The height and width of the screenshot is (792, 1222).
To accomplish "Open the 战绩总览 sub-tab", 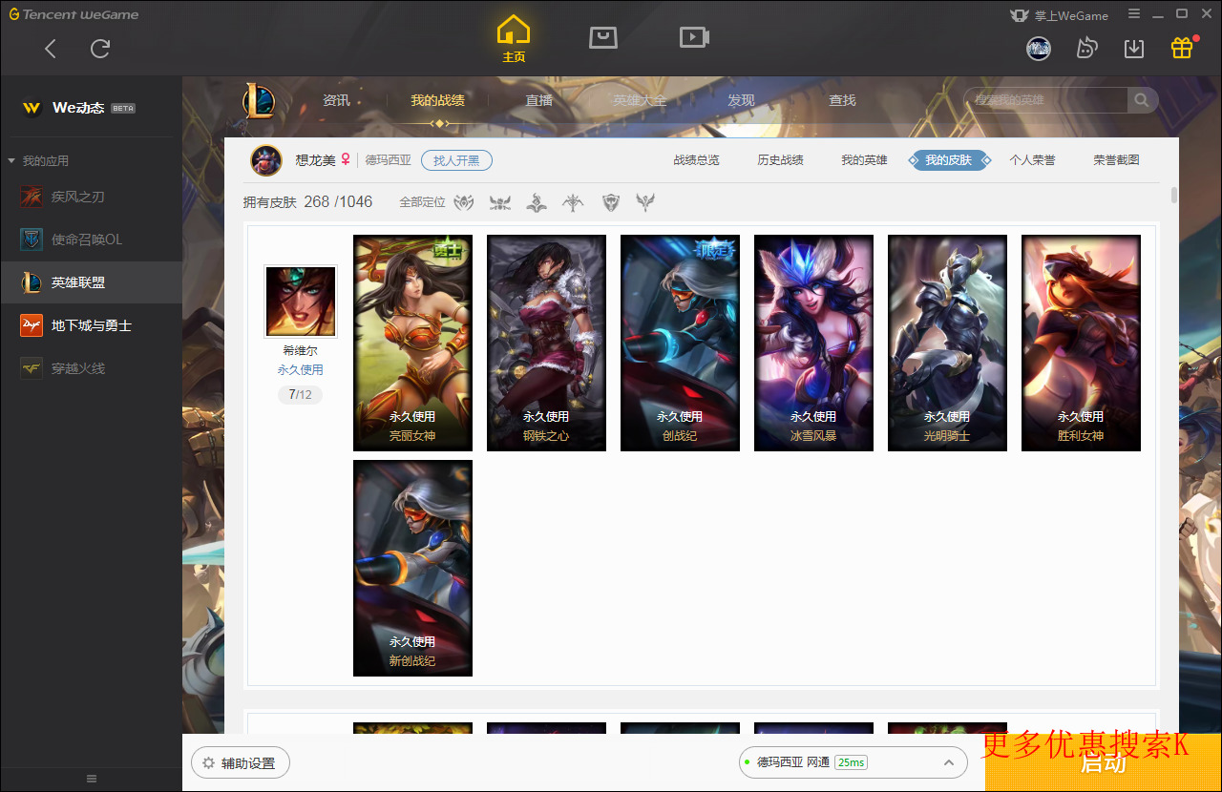I will pos(697,160).
